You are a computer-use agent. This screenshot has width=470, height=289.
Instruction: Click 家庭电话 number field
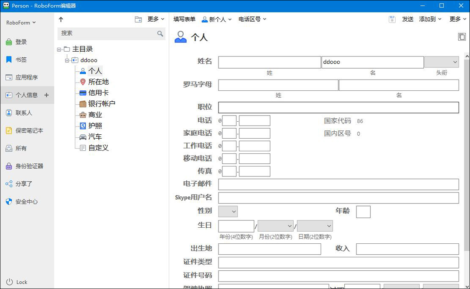click(255, 133)
